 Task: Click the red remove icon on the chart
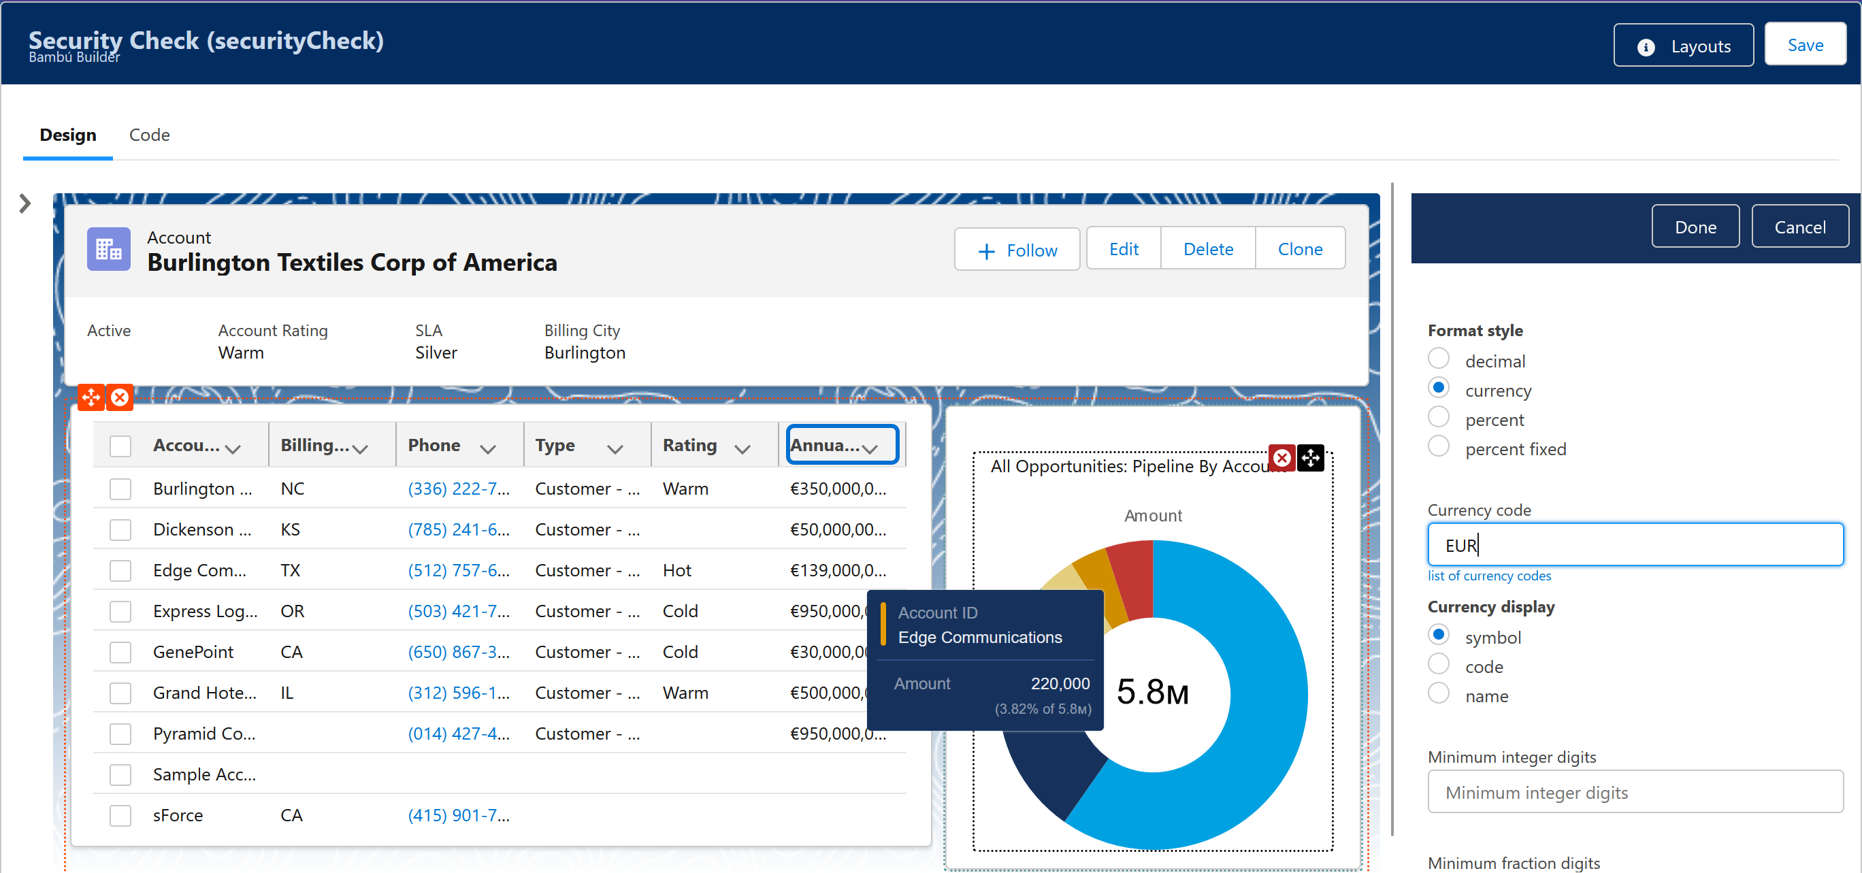pyautogui.click(x=1281, y=457)
